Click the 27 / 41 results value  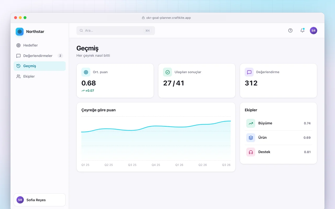(174, 83)
